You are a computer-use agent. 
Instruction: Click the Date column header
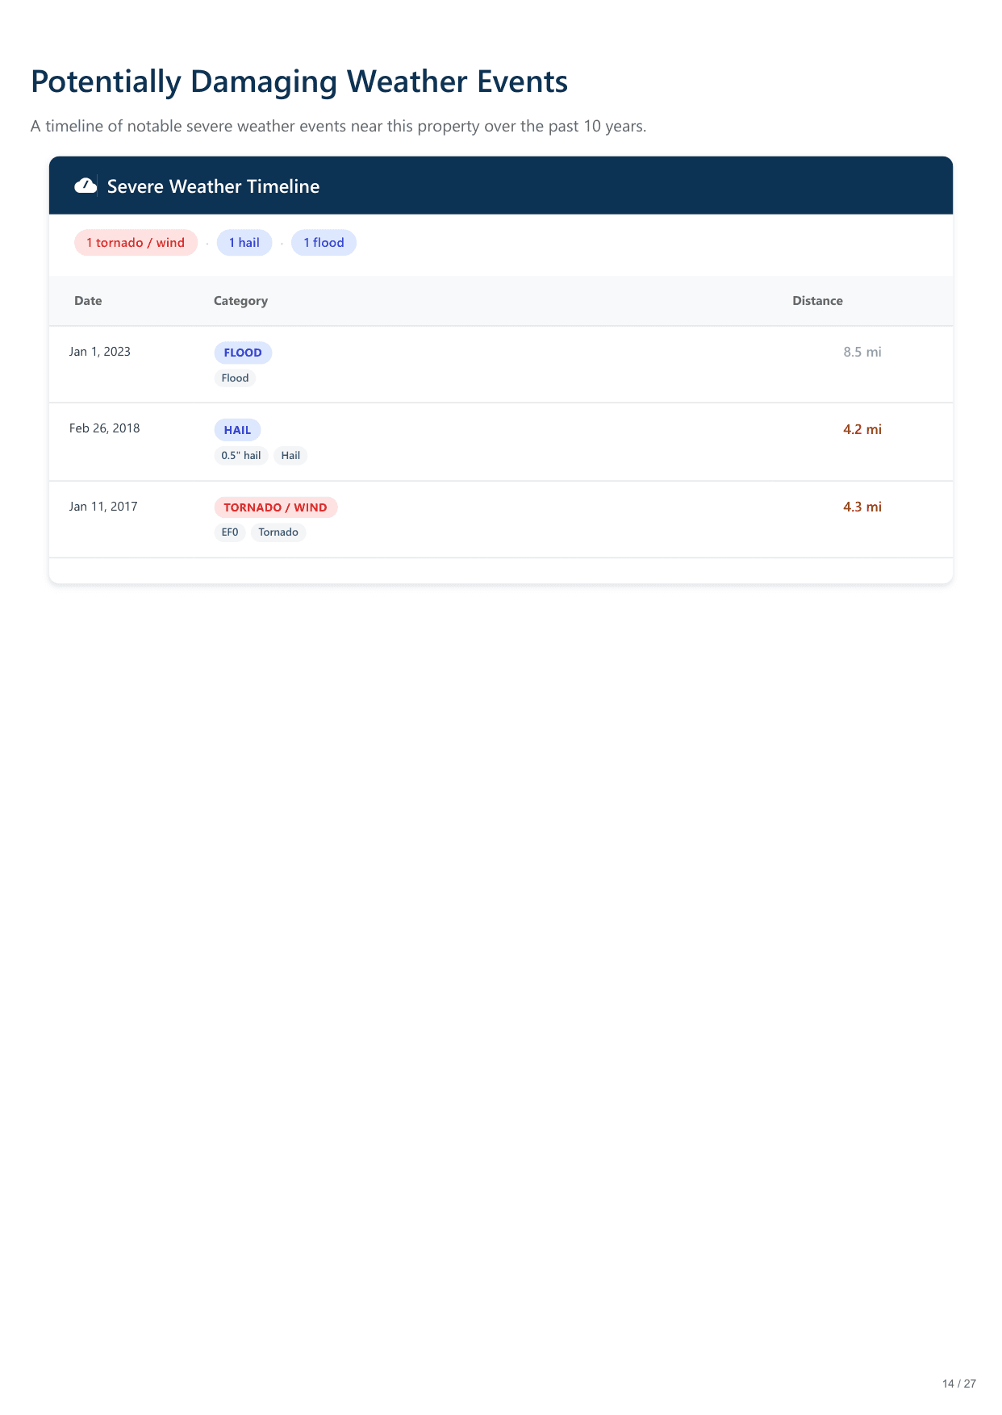pyautogui.click(x=88, y=301)
